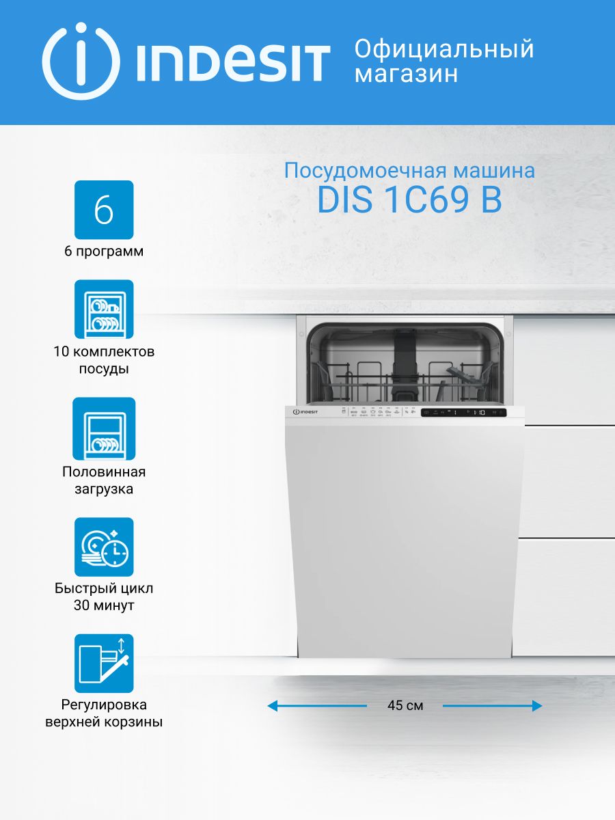Screen dimensions: 615x820
Task: Click the Indesit circular logo icon
Action: [x=82, y=61]
